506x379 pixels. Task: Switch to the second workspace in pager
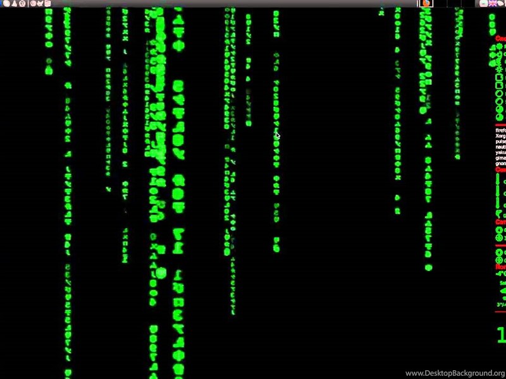[439, 3]
